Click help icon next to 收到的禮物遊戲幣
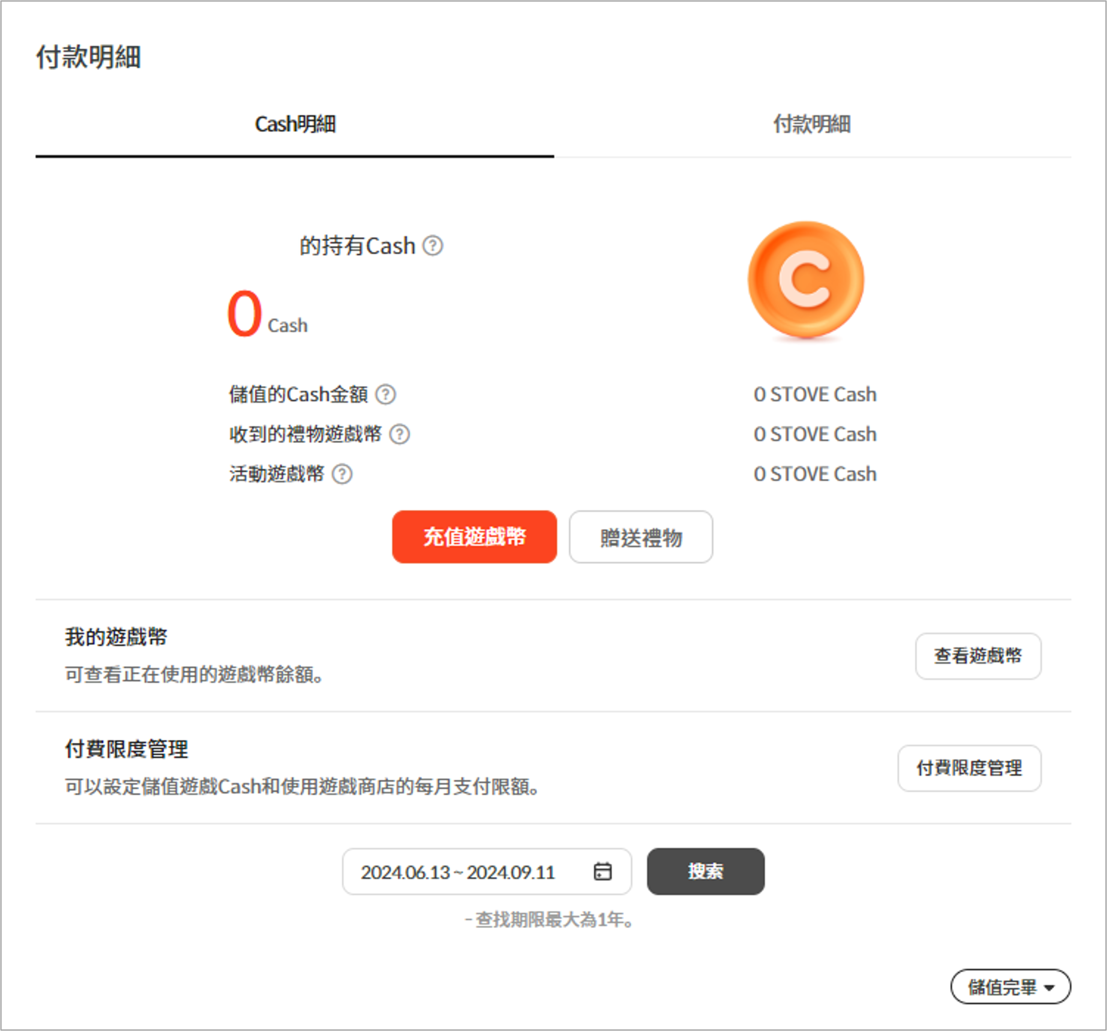This screenshot has width=1107, height=1031. pos(399,434)
